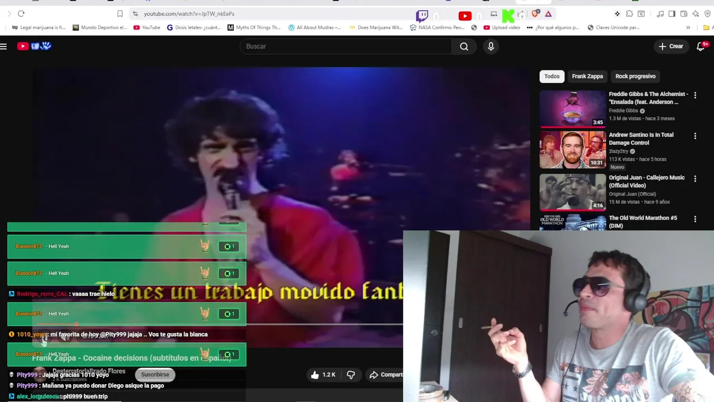Open 'Original Juan (Official)' channel name
The height and width of the screenshot is (402, 714).
[632, 194]
